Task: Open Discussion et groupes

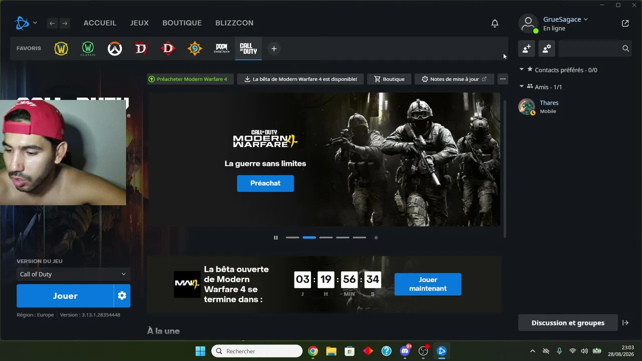Action: (568, 323)
